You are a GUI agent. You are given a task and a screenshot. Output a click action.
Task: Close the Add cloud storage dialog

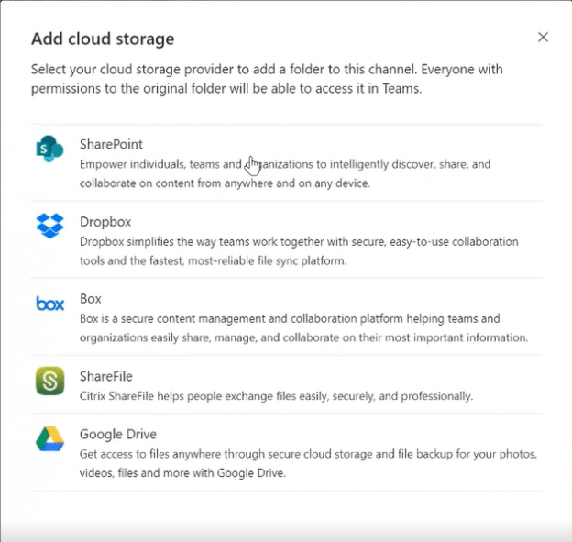click(x=543, y=38)
